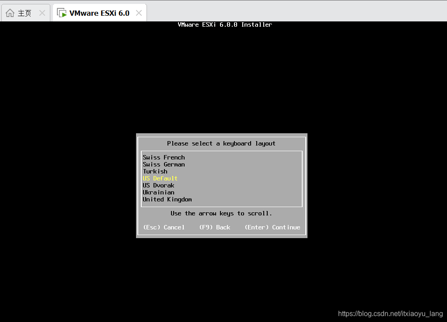Click the 'Please select a keyboard layout' heading
Viewport: 447px width, 322px height.
(221, 143)
